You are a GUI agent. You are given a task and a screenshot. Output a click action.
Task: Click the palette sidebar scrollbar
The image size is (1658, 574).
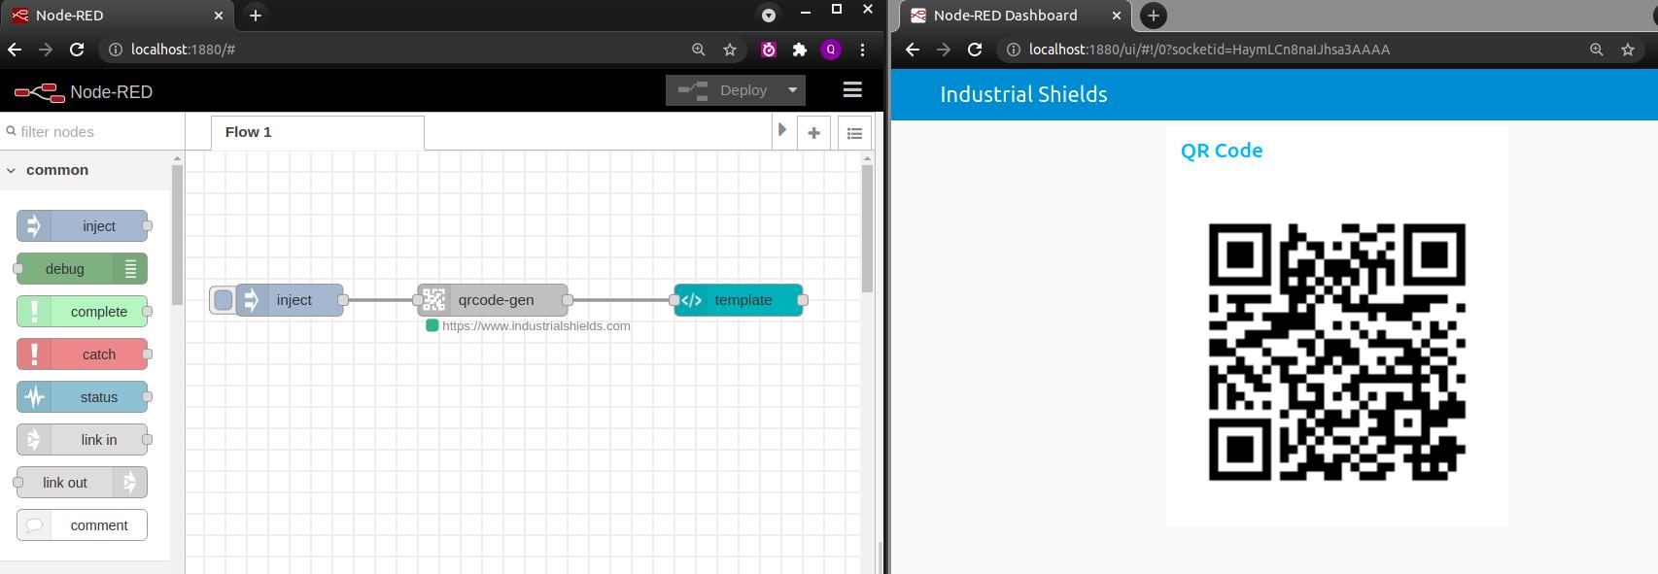tap(177, 234)
